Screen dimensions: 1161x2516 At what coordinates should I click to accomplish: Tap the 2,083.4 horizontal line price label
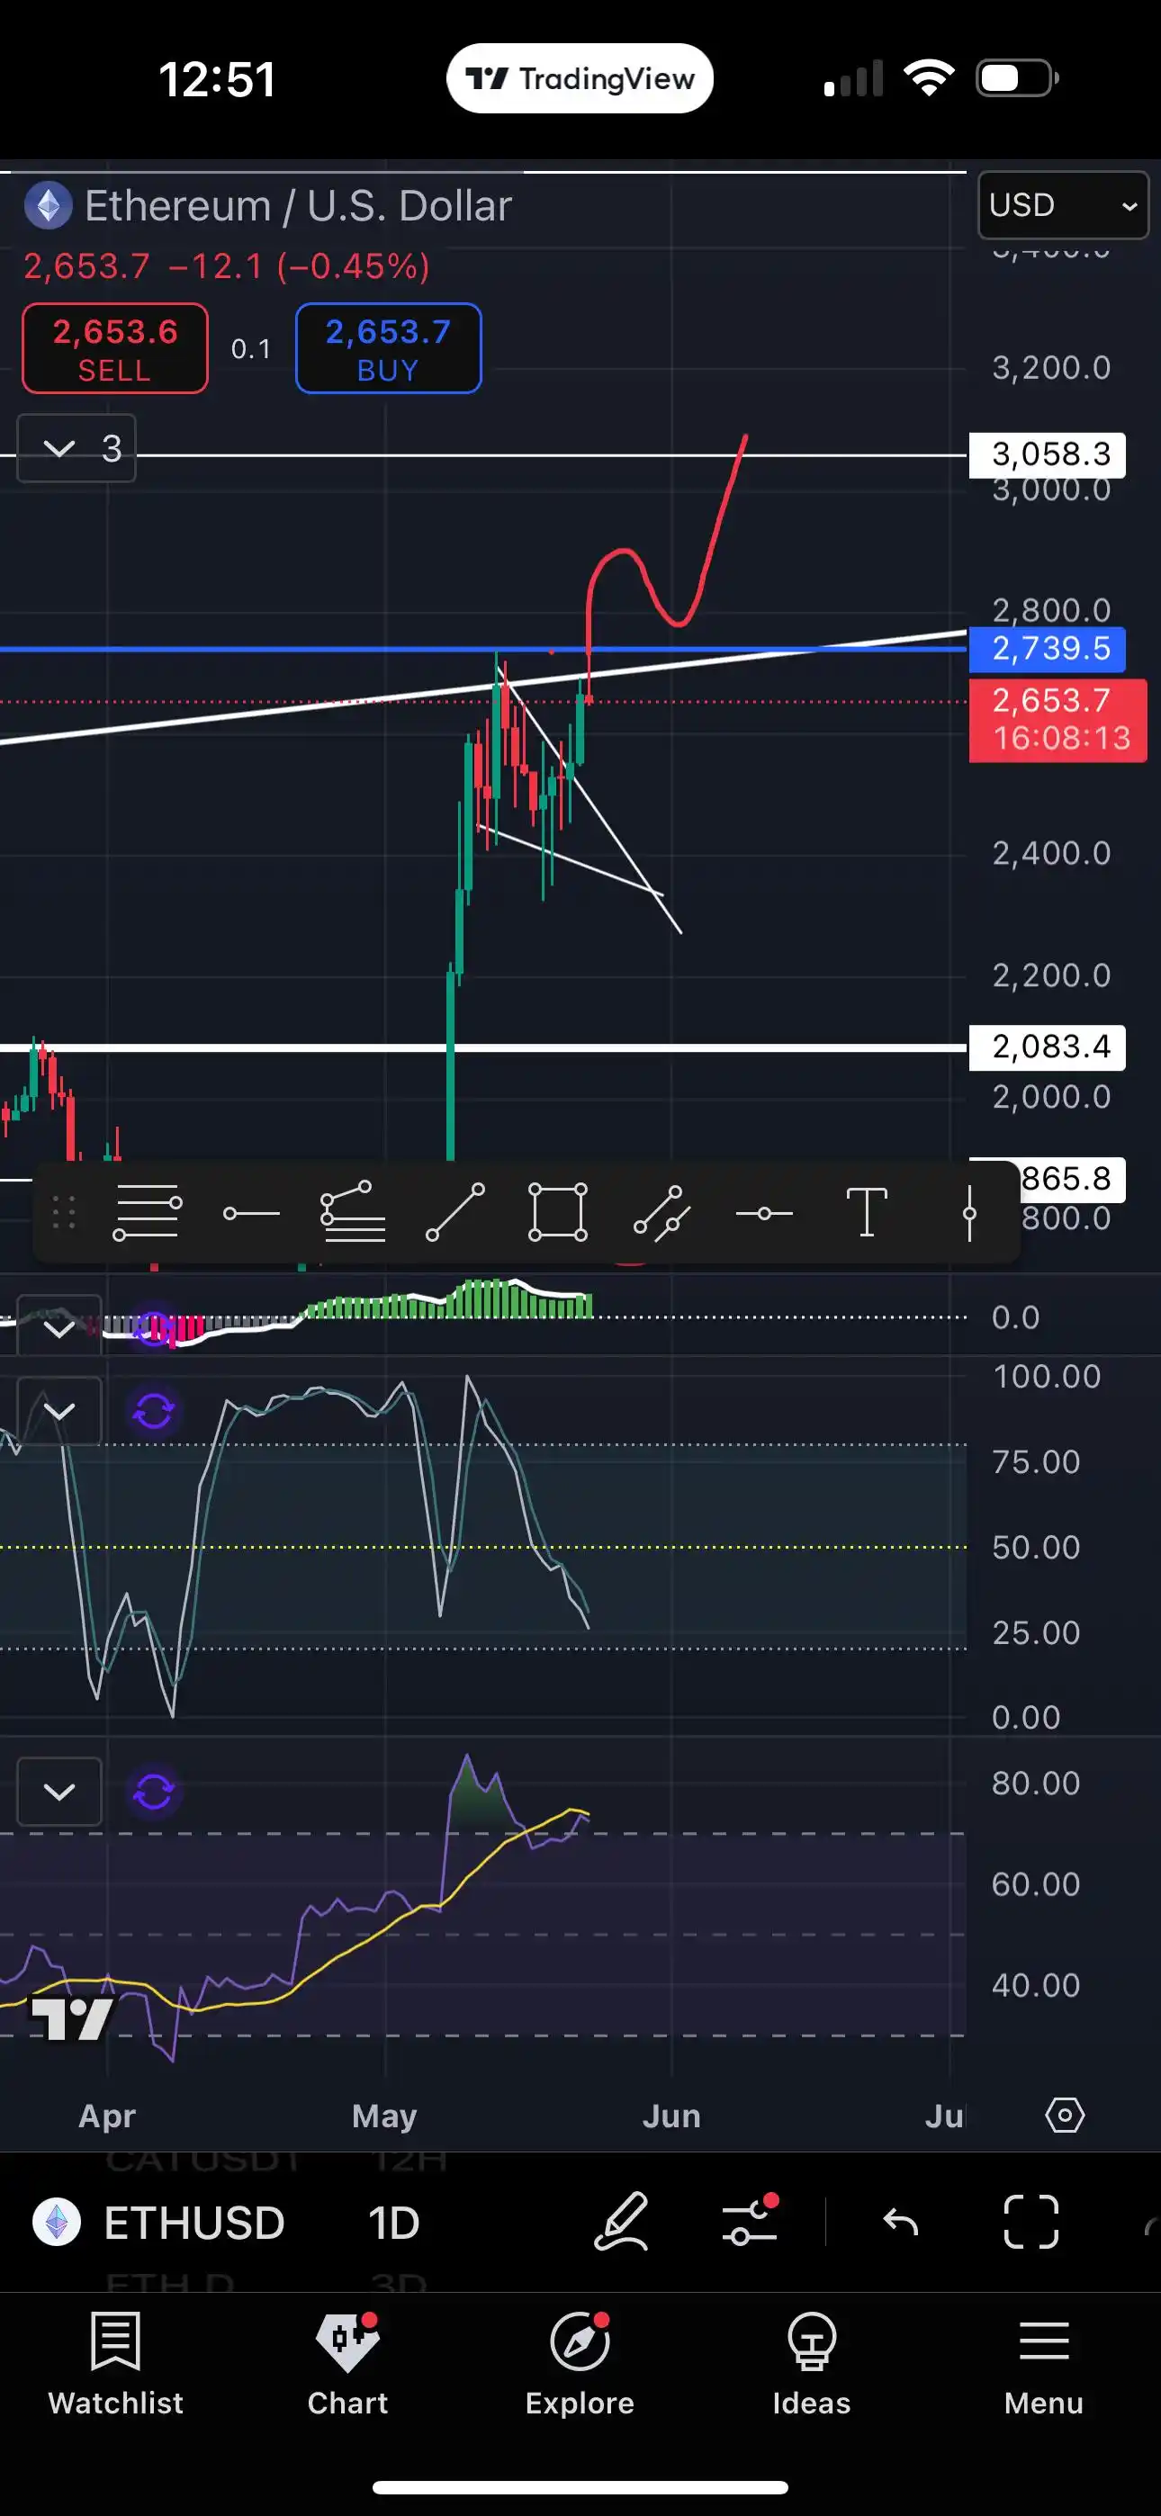coord(1047,1047)
